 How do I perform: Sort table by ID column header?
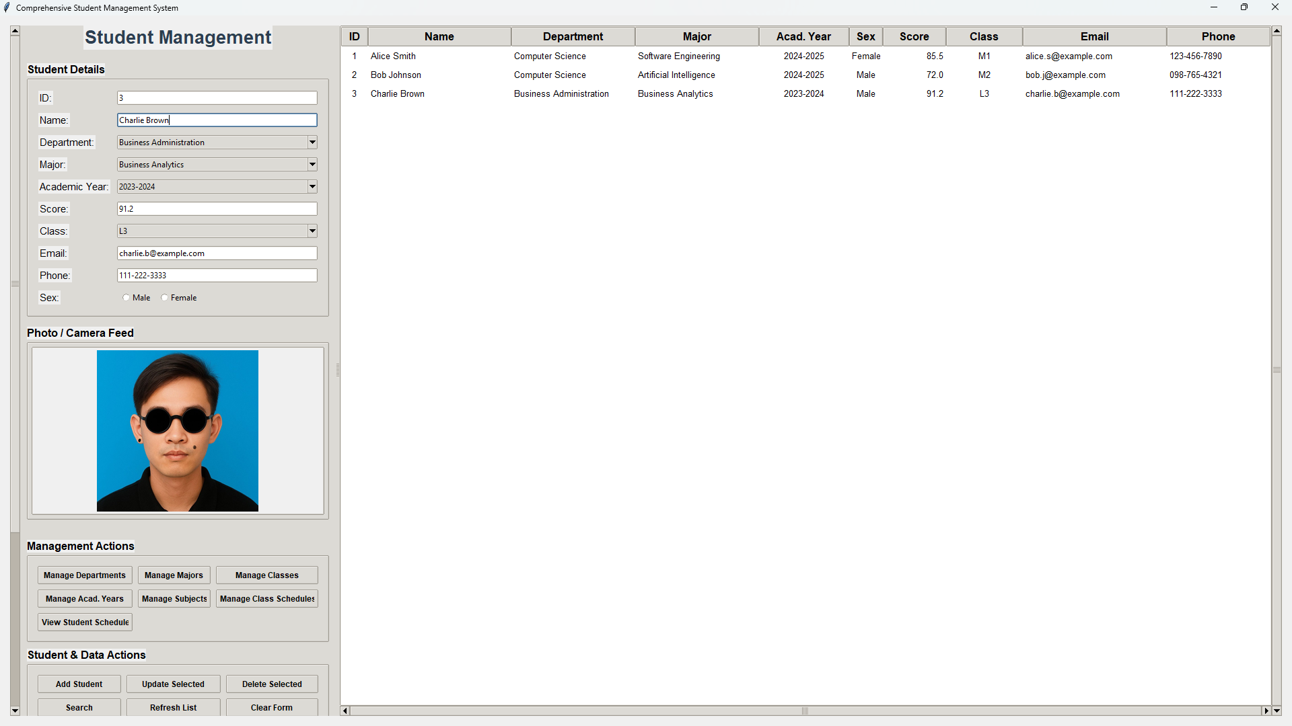(355, 37)
